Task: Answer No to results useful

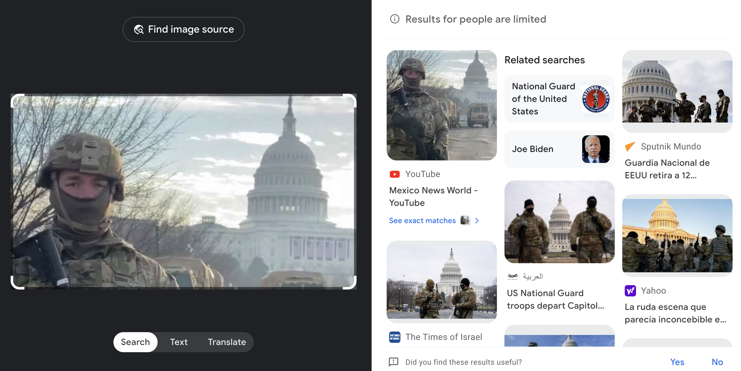Action: pyautogui.click(x=717, y=362)
